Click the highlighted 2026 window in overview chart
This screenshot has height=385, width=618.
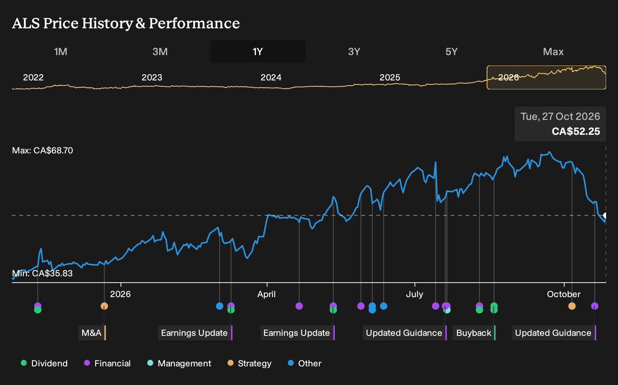[546, 77]
